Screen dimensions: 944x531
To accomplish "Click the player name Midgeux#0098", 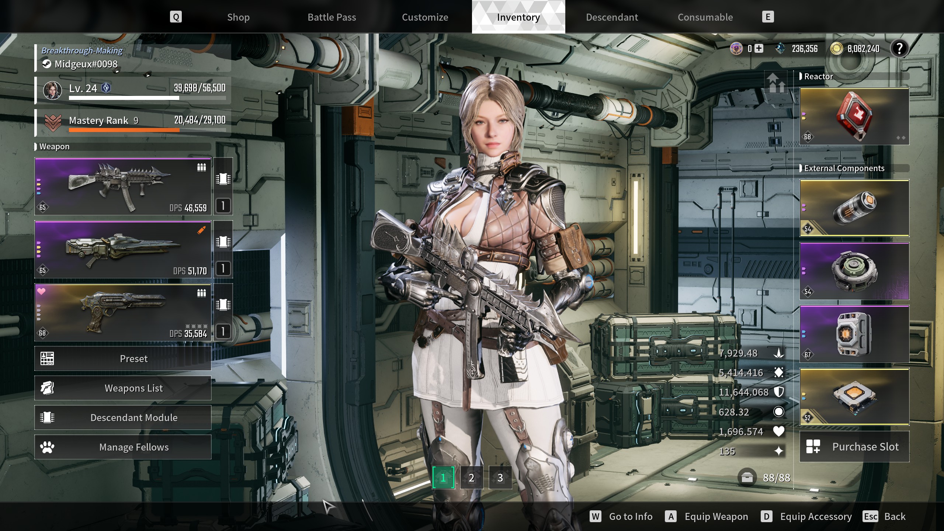I will [x=86, y=64].
